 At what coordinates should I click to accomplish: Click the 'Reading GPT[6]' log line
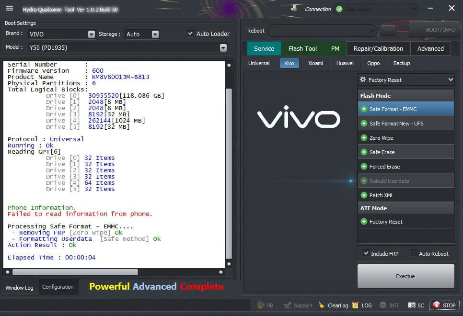34,152
